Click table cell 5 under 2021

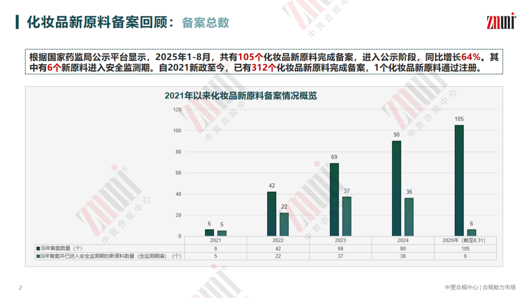click(216, 256)
